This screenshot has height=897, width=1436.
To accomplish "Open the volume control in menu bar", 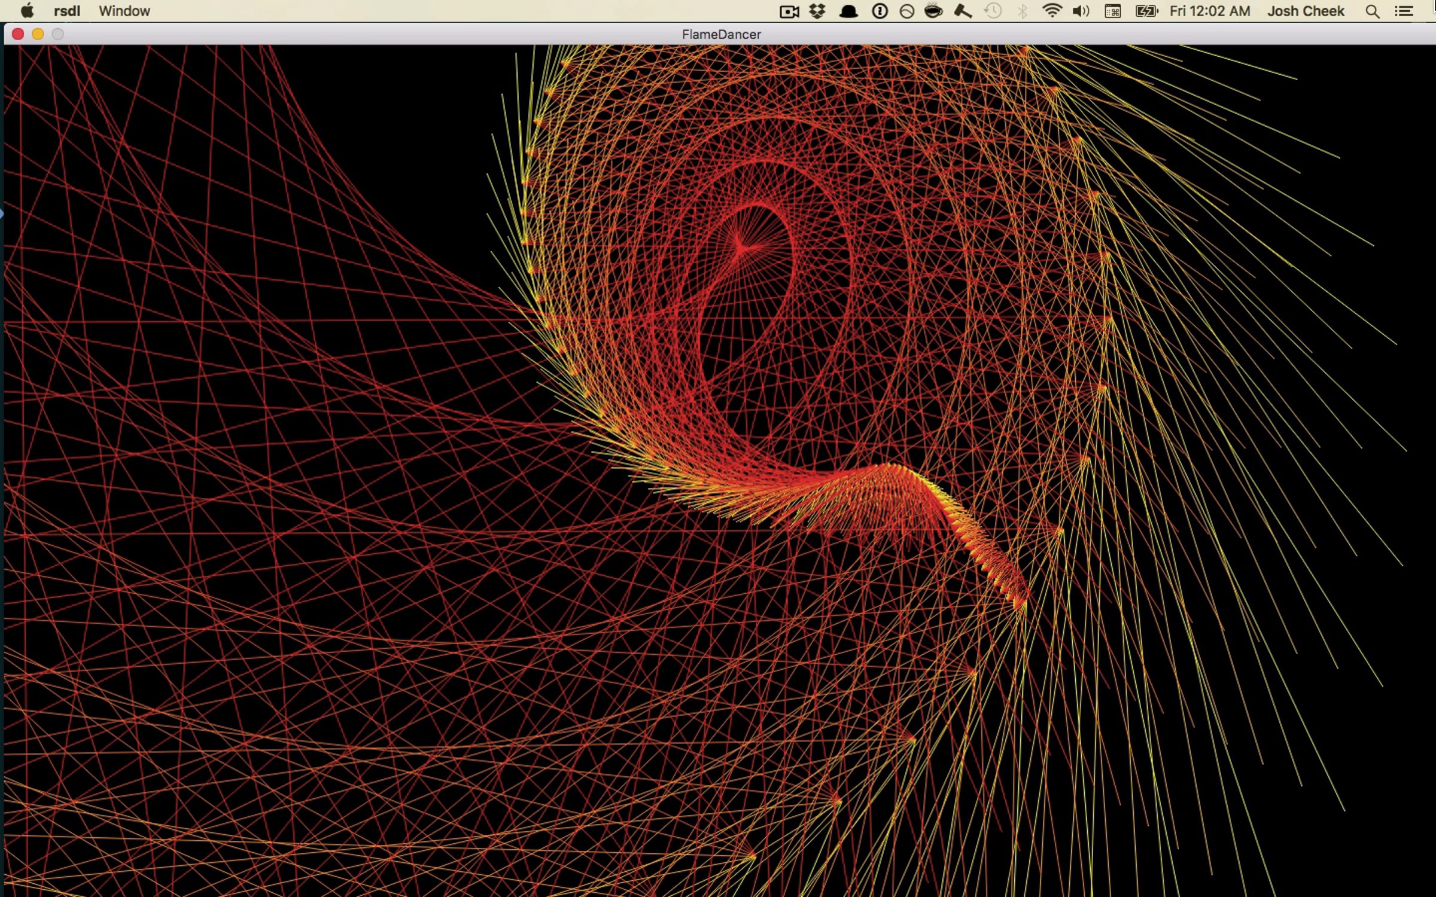I will (1081, 11).
